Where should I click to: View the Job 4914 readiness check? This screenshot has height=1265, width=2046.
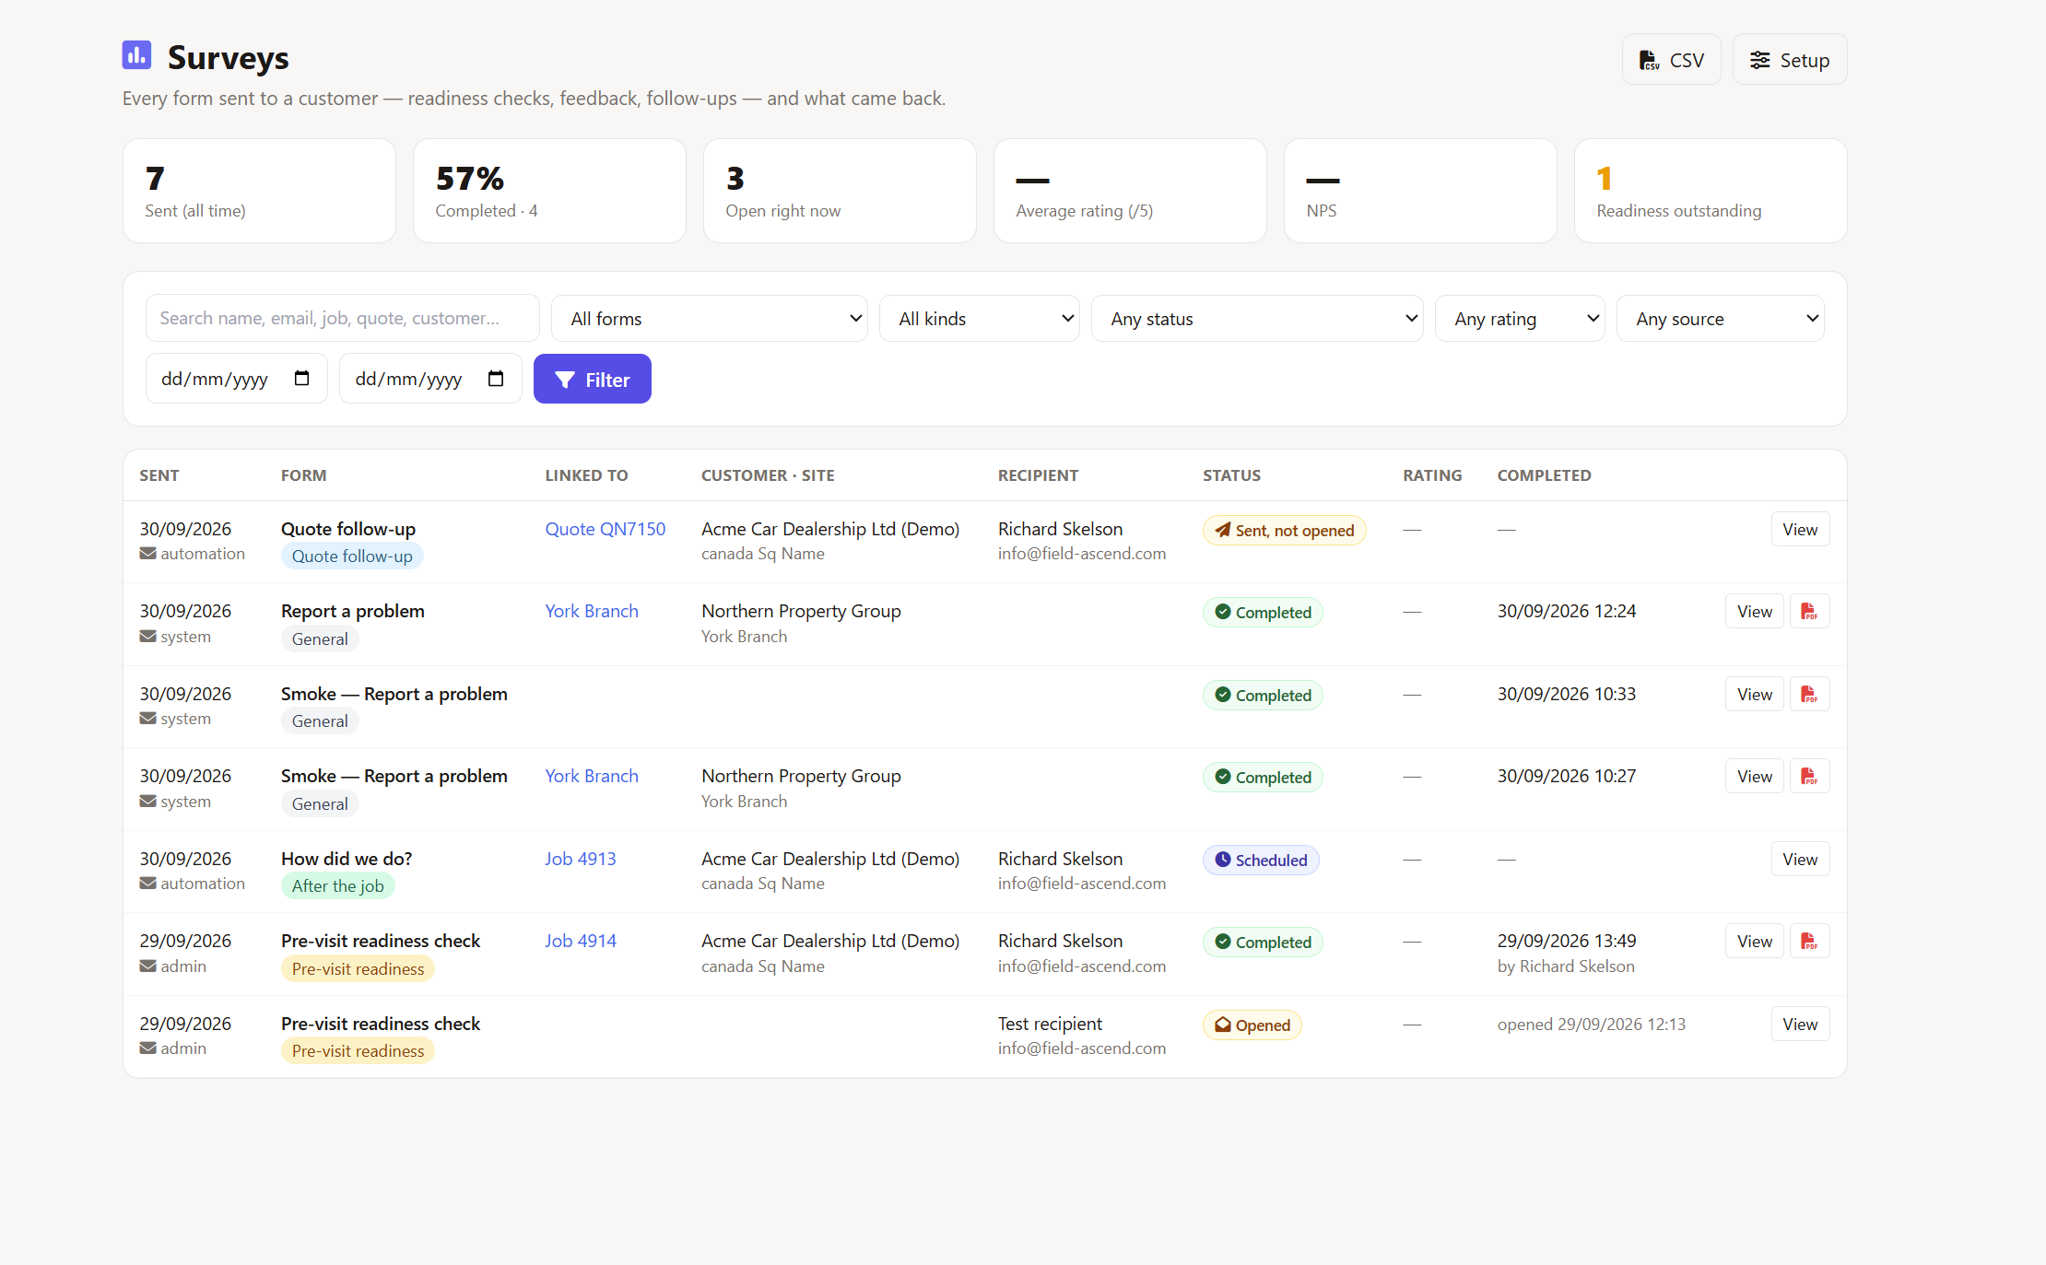[1755, 941]
